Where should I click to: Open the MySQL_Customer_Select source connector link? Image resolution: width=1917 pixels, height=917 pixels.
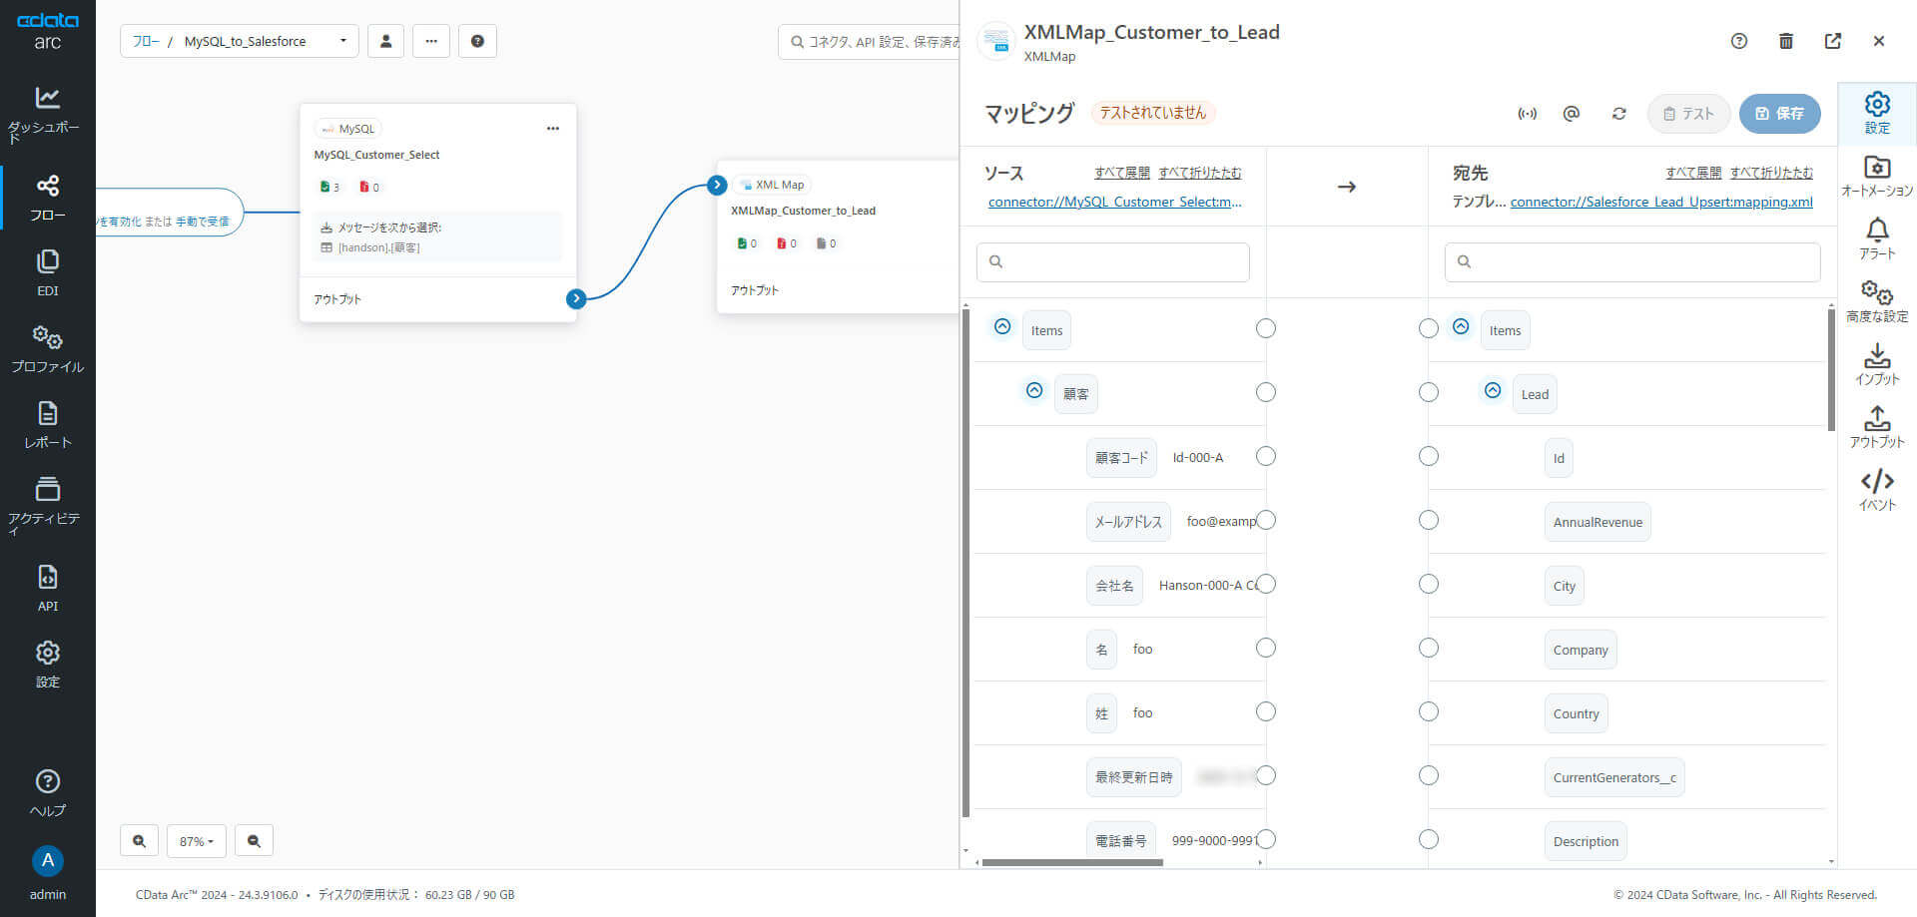pos(1115,202)
